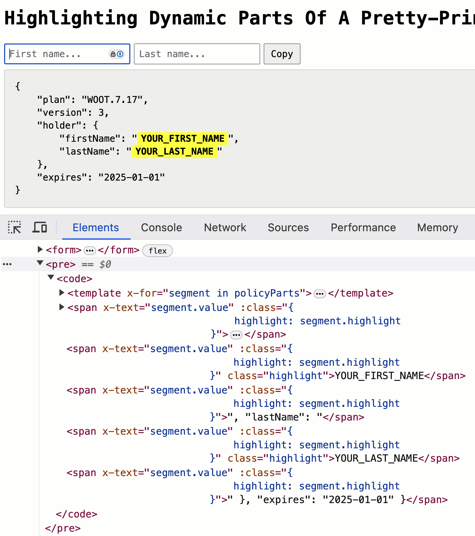Toggle the device toolbar icon
475x536 pixels.
tap(40, 227)
